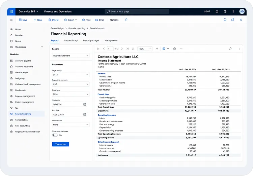Open Options menu in action bar
Viewport: 253px width, 185px height.
pyautogui.click(x=114, y=20)
